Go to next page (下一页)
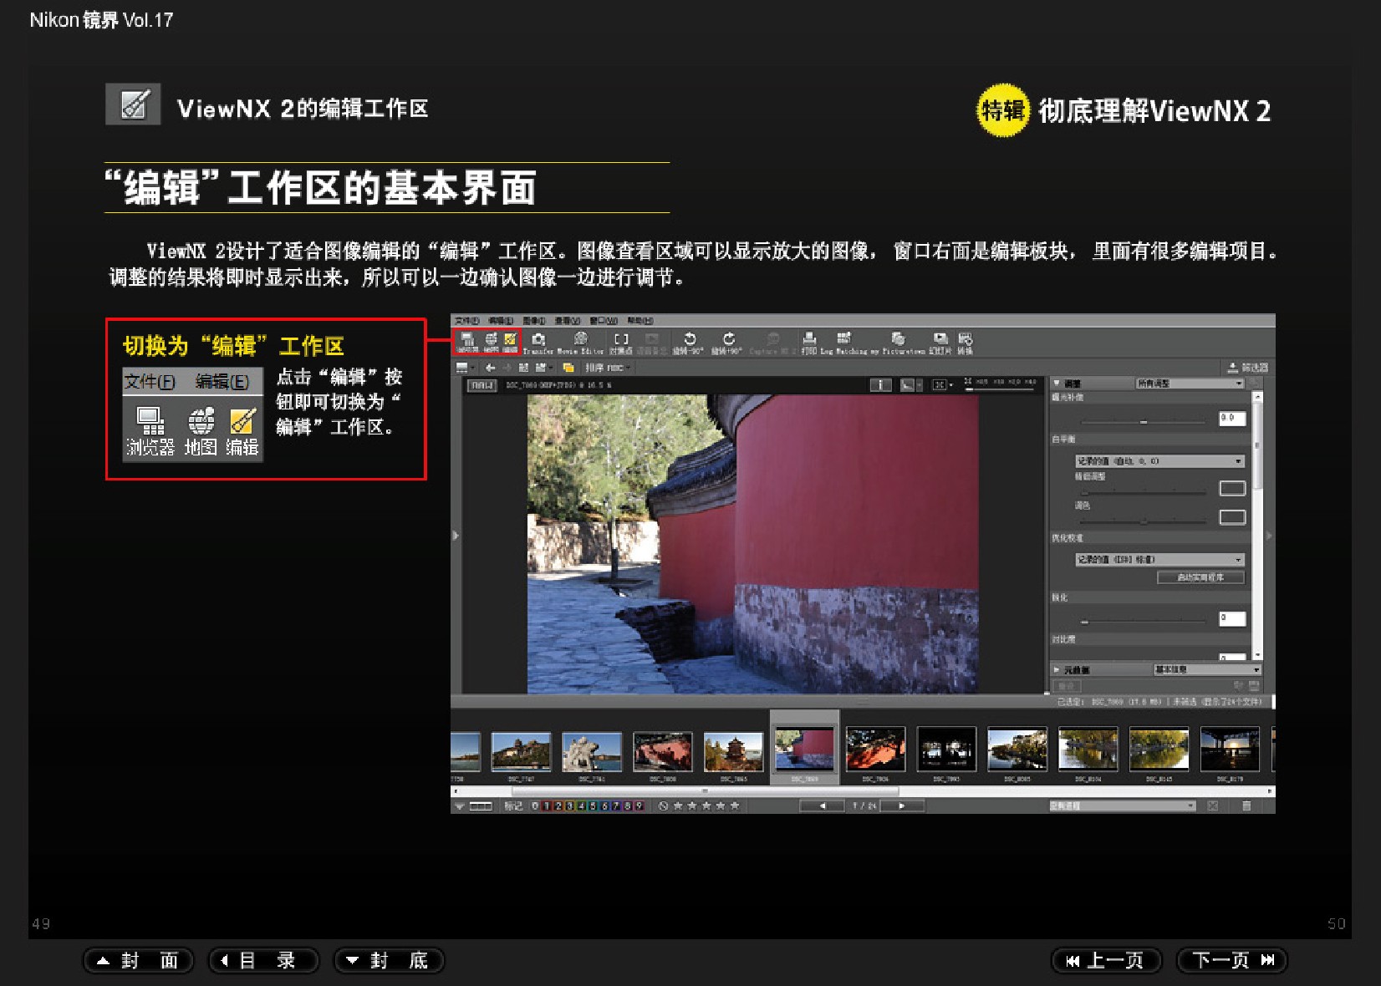The width and height of the screenshot is (1381, 986). pyautogui.click(x=1232, y=961)
